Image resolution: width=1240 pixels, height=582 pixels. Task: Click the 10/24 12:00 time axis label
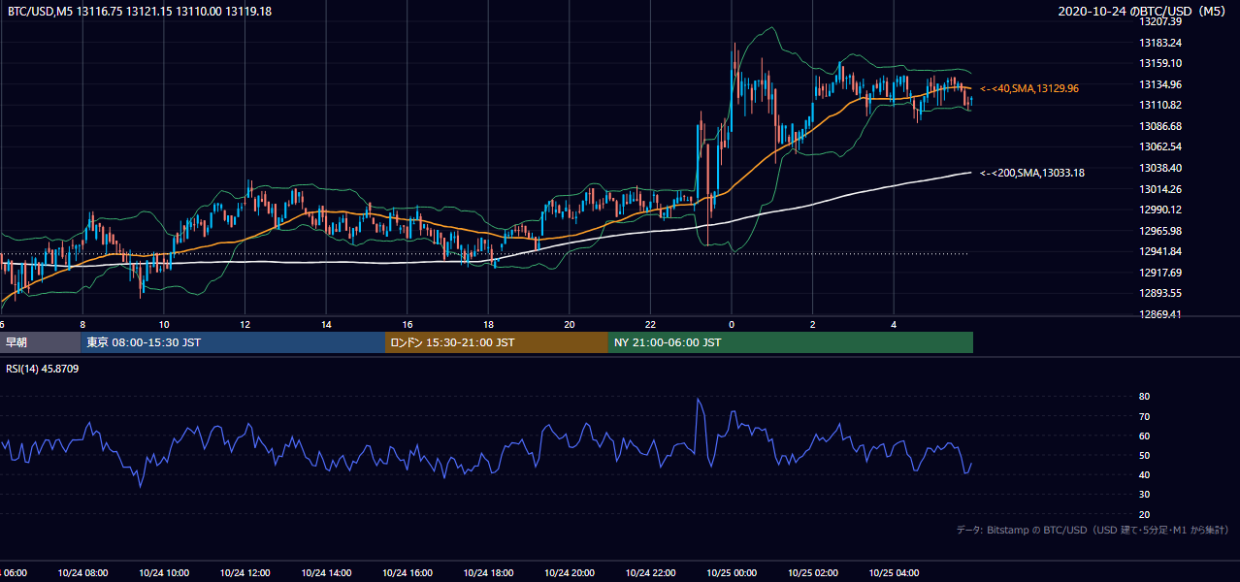point(245,573)
